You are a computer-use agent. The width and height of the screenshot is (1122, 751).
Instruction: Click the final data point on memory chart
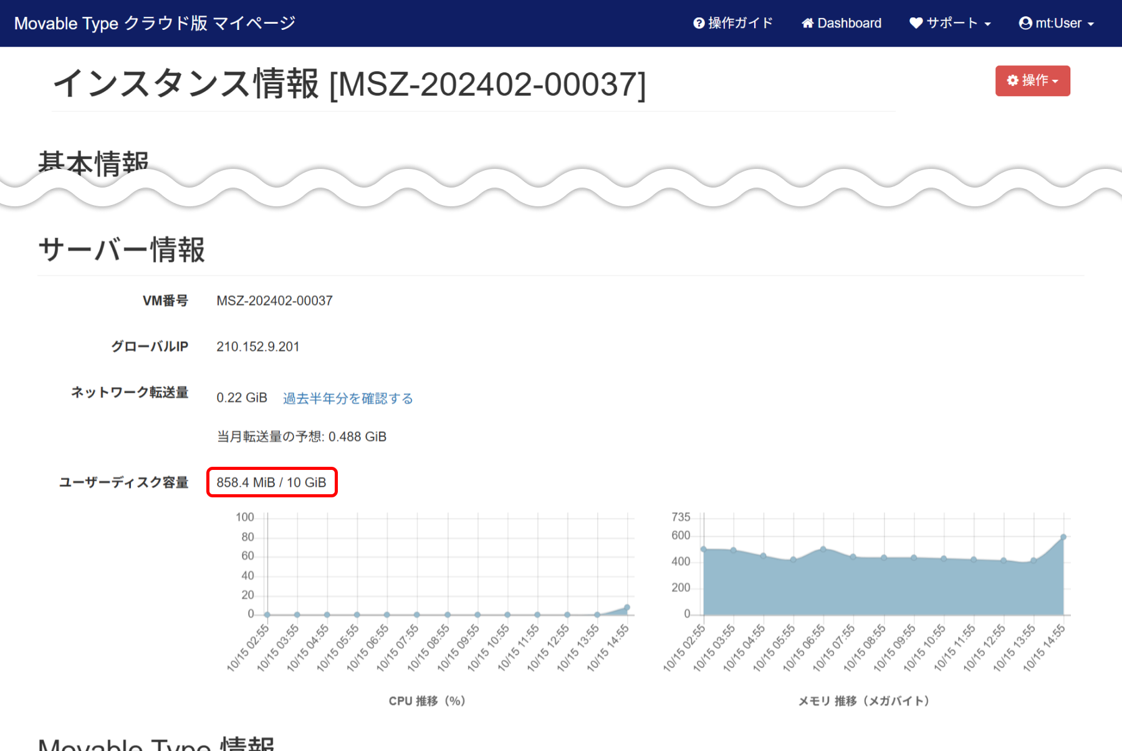tap(1063, 537)
